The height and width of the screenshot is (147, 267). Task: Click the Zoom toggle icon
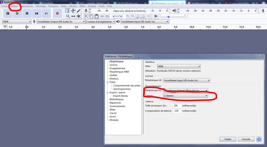coord(149,16)
